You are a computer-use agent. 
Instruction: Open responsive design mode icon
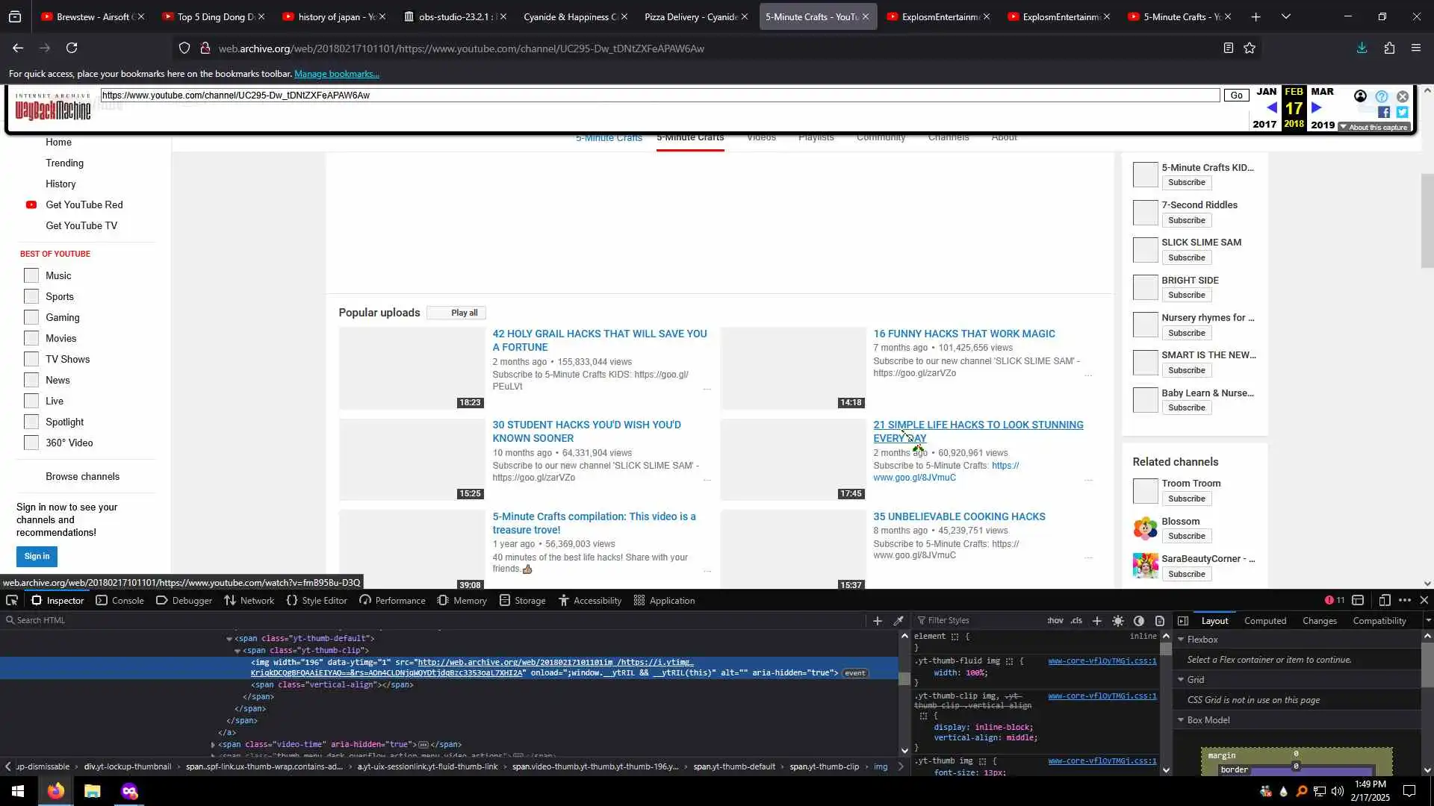(1384, 601)
